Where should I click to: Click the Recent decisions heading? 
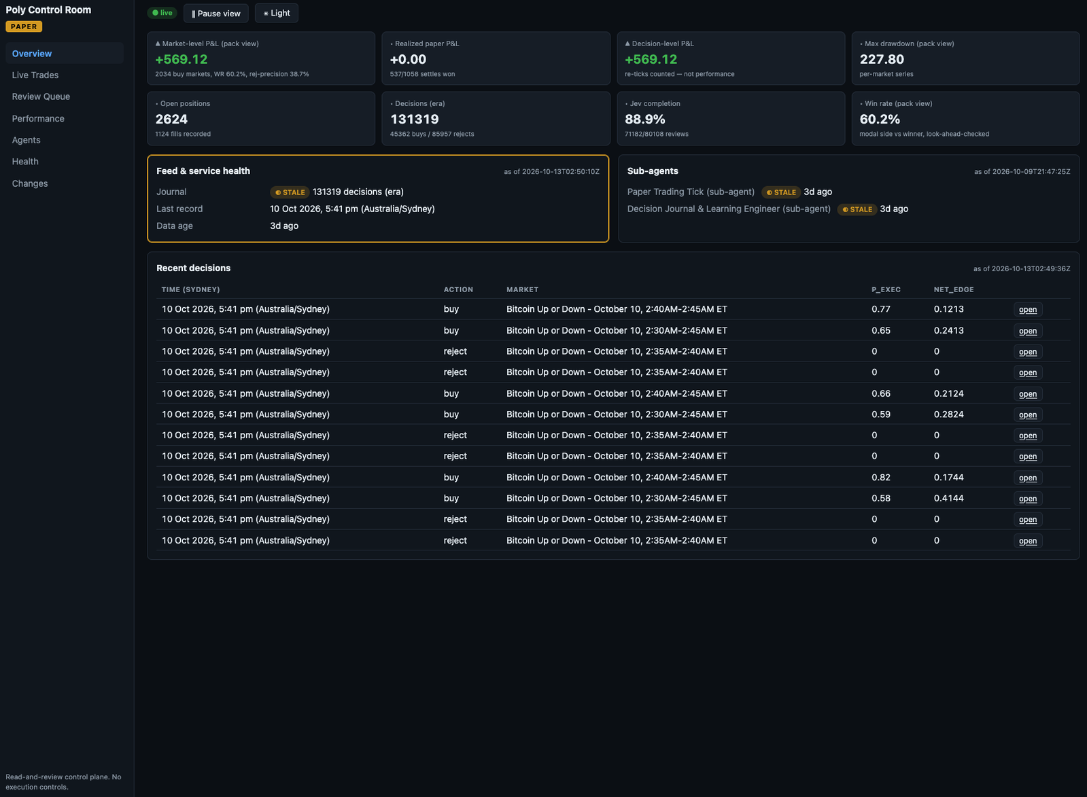point(193,268)
